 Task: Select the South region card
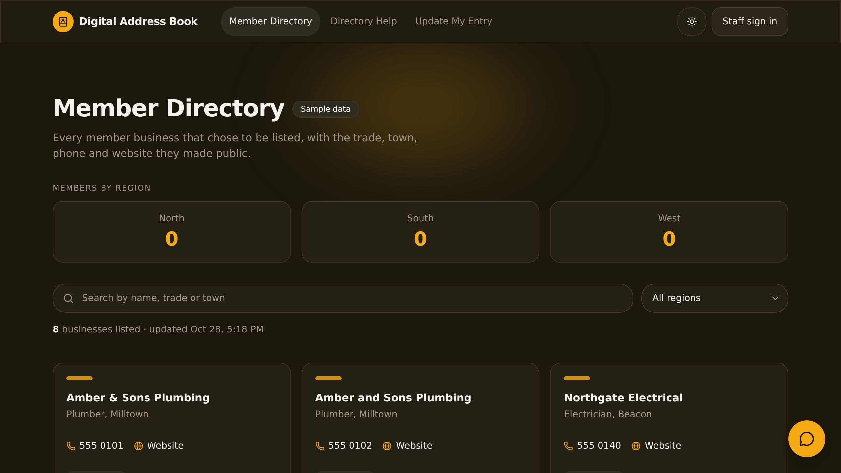pos(420,232)
